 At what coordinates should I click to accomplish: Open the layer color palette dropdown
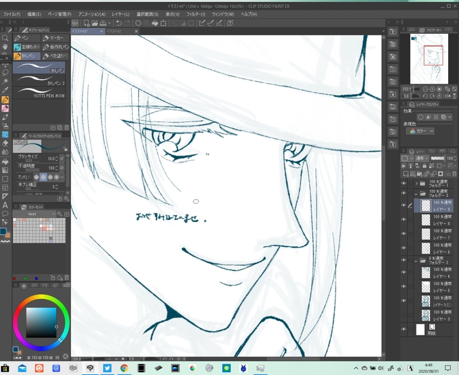point(407,158)
